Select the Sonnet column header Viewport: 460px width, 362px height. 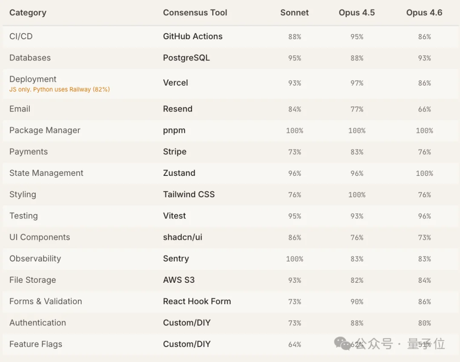click(294, 13)
